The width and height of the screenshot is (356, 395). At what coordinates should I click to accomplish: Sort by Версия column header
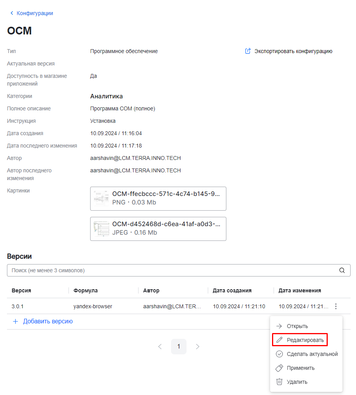click(21, 290)
